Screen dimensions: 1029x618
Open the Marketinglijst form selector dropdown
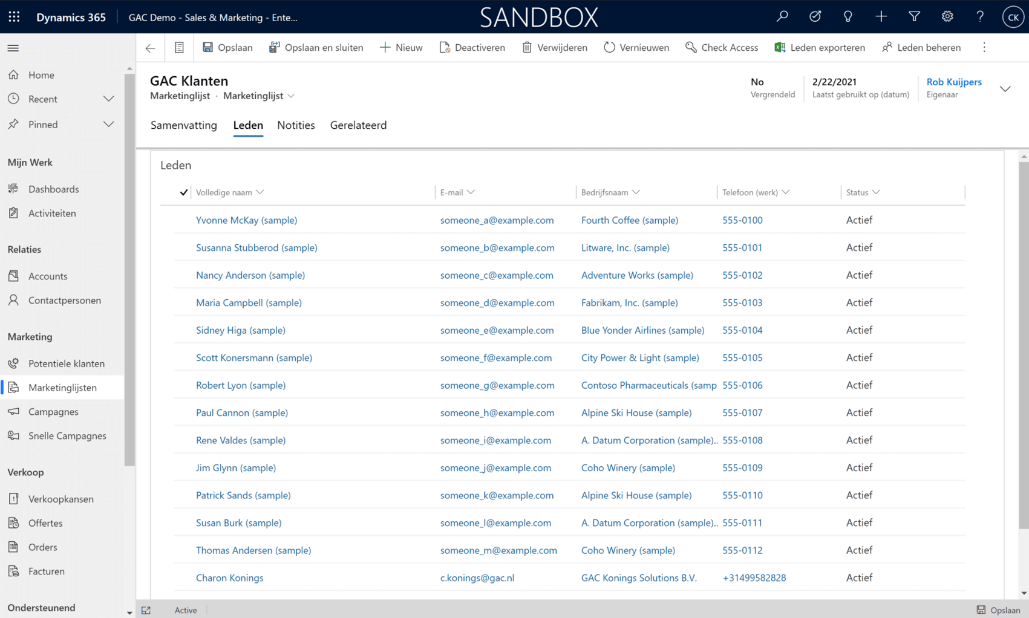pyautogui.click(x=259, y=96)
